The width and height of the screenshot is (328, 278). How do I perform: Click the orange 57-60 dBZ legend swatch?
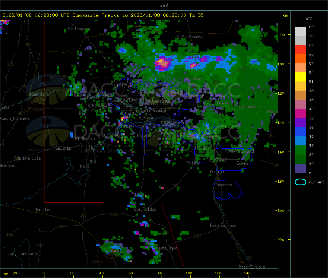300,59
